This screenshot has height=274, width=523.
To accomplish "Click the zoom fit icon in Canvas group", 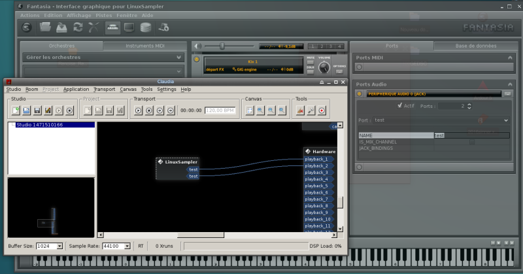I will tap(249, 111).
